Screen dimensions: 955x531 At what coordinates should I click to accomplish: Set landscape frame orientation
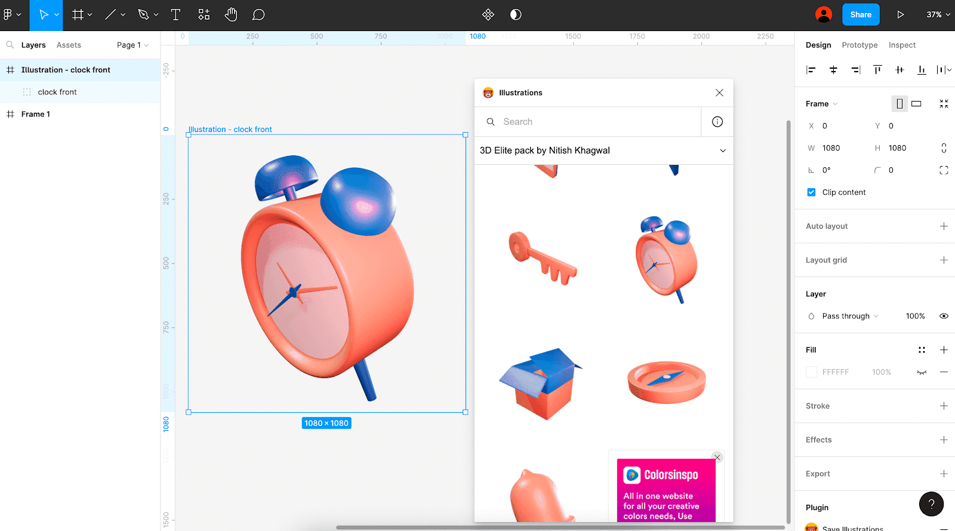[x=916, y=104]
